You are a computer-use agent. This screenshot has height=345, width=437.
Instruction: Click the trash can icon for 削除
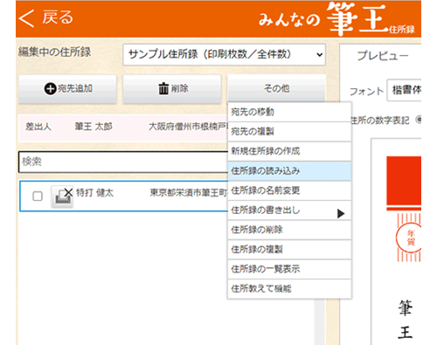[163, 88]
